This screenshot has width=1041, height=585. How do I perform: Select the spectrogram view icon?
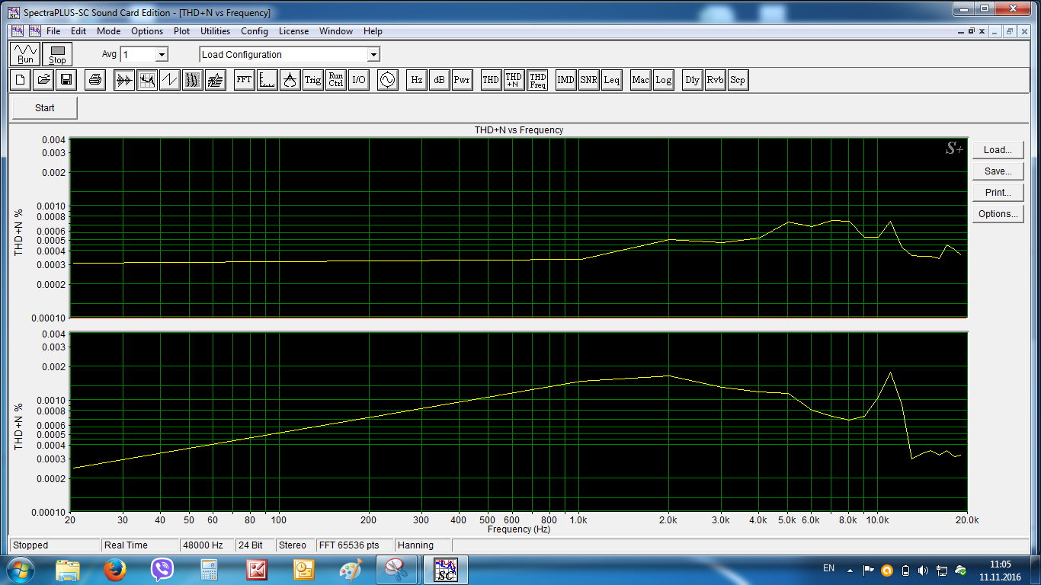tap(193, 80)
